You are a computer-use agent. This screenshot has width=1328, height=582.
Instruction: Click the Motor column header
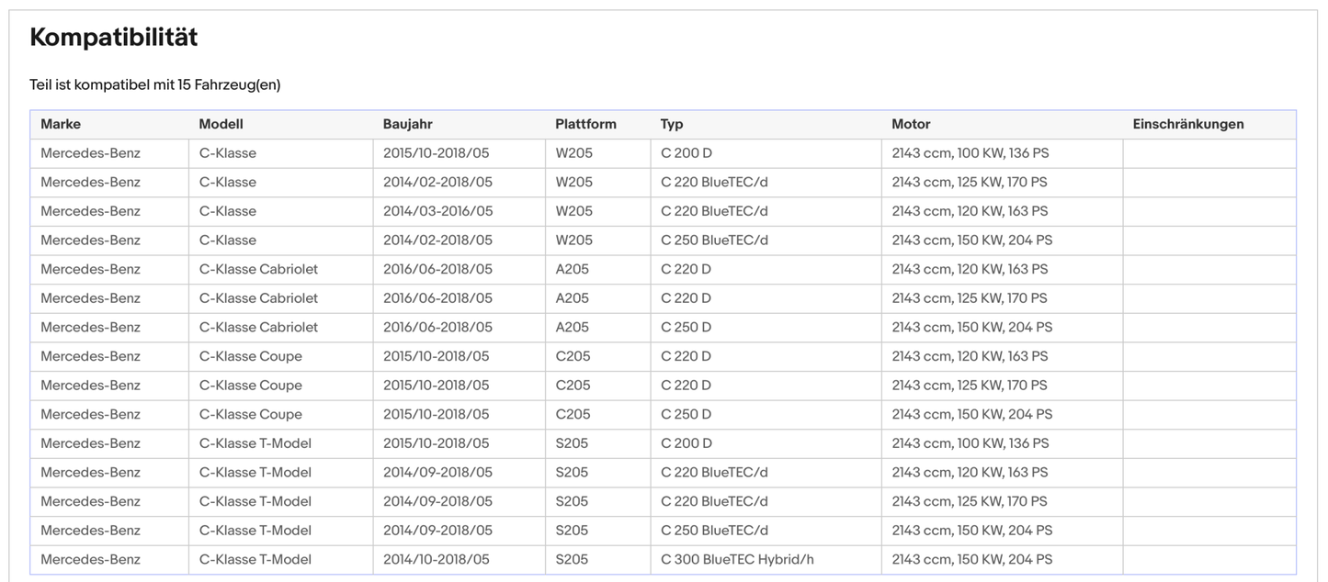click(x=911, y=124)
